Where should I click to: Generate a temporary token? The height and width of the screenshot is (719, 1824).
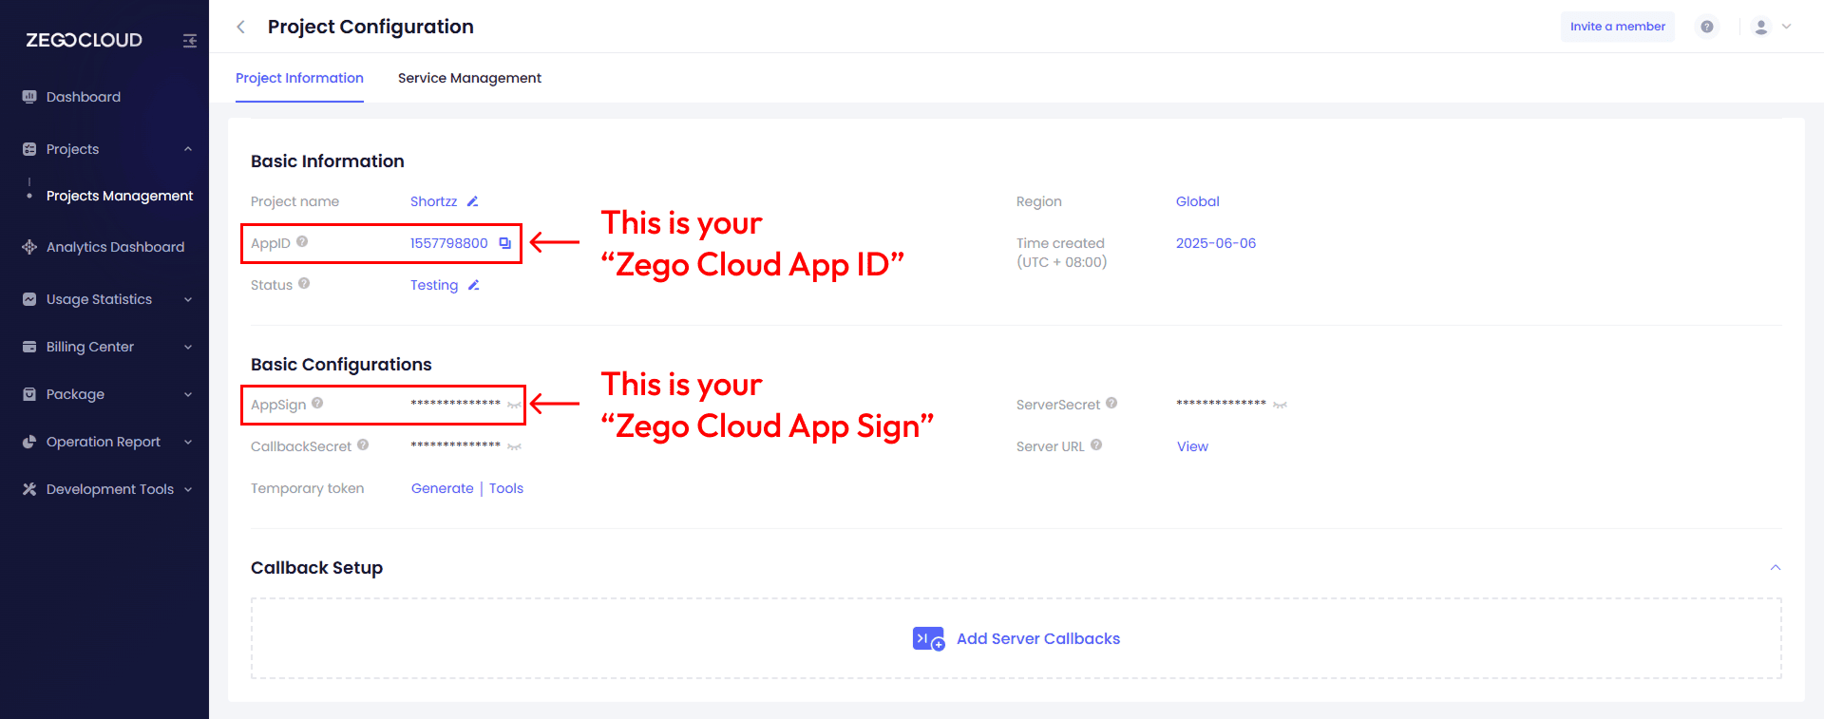tap(442, 488)
